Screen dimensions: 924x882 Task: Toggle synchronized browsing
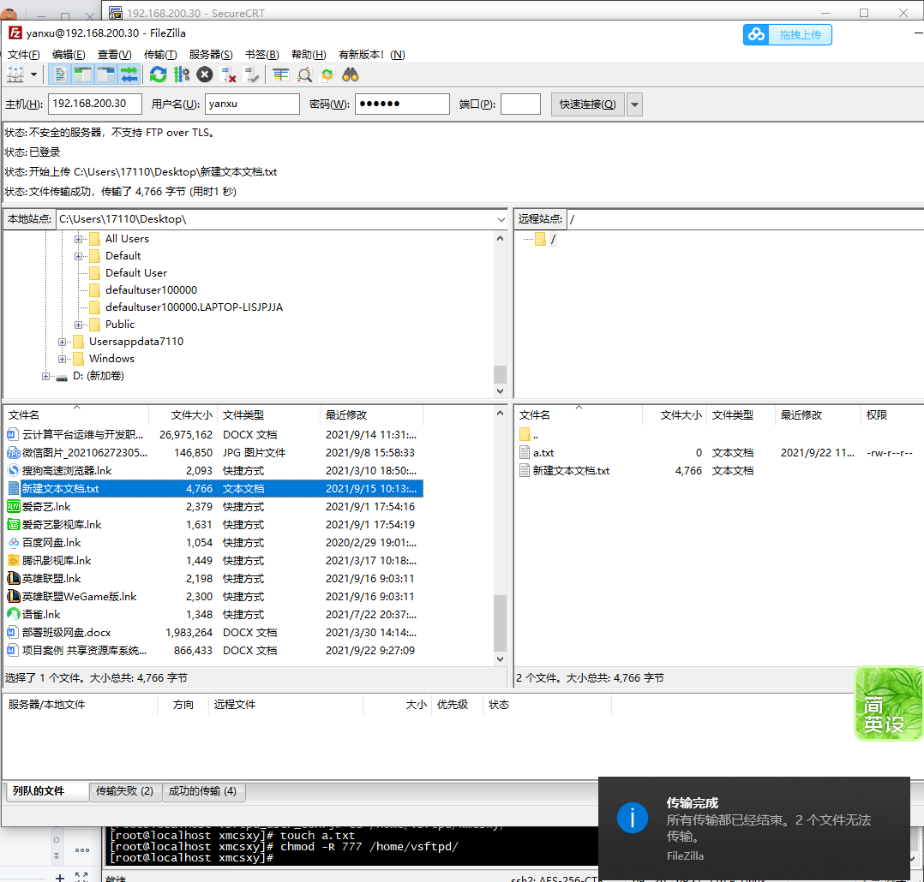point(327,74)
